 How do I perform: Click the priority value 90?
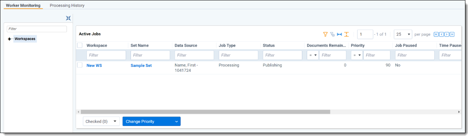tap(388, 65)
